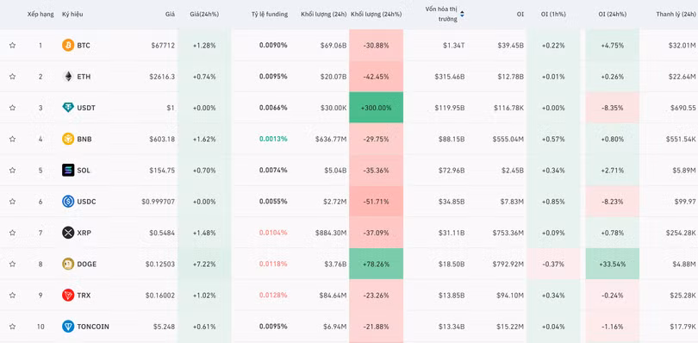
Task: Click the USDC coin icon
Action: (68, 202)
